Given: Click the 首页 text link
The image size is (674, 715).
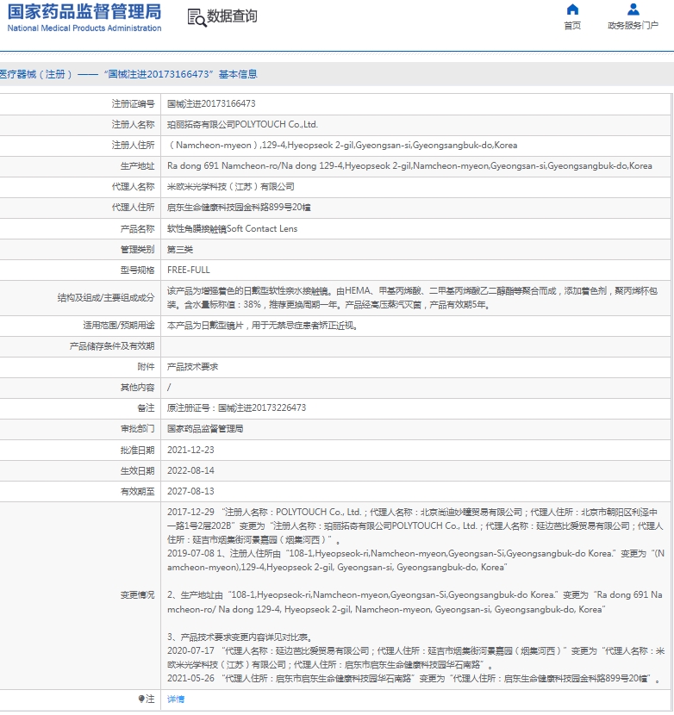Looking at the screenshot, I should [572, 26].
